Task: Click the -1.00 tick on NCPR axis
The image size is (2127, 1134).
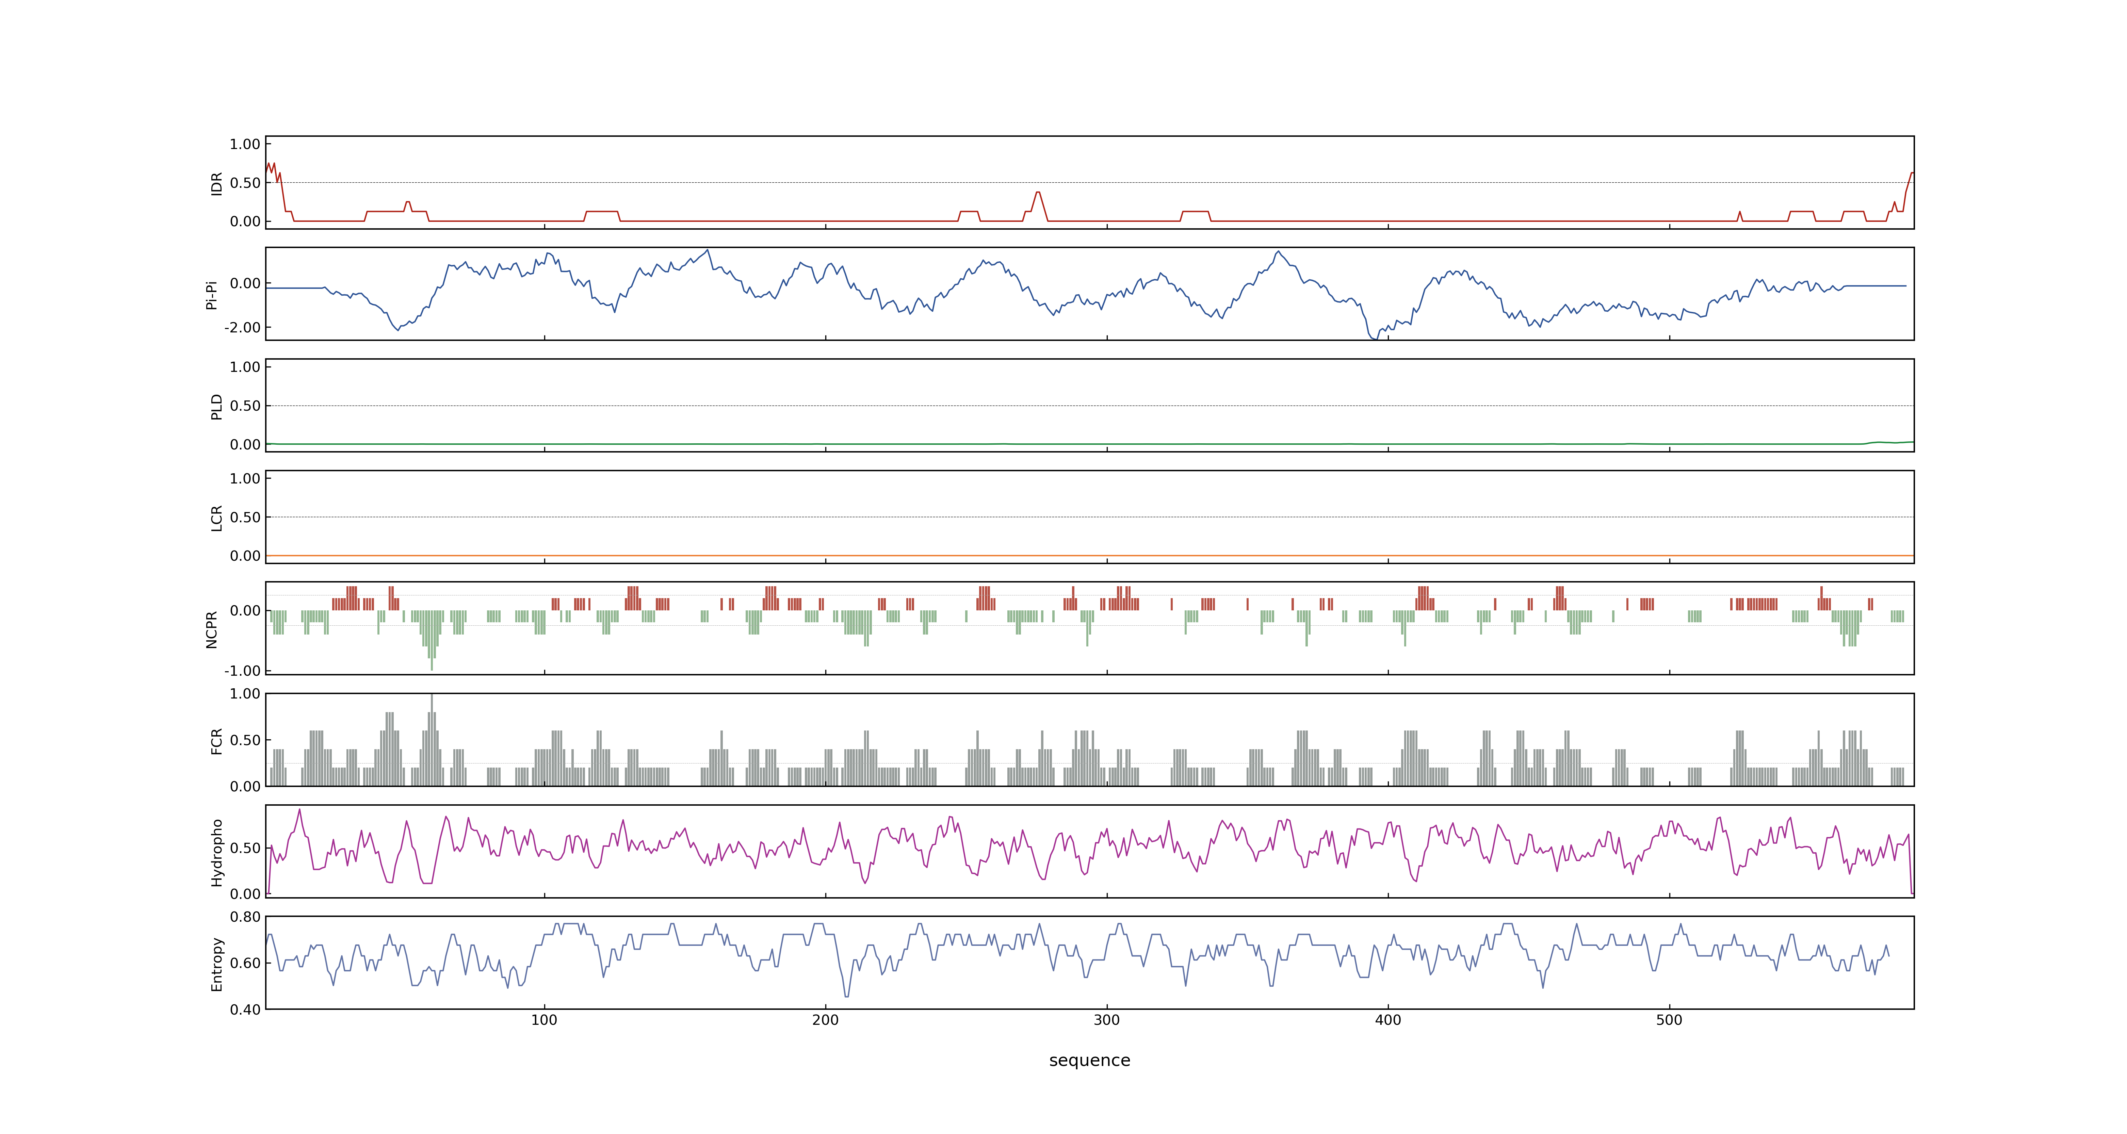Action: tap(242, 671)
